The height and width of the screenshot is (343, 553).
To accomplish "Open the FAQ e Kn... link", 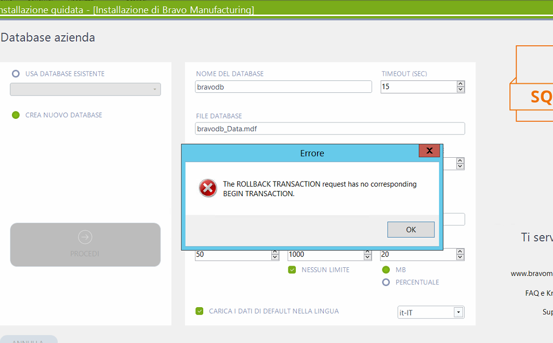I will coord(539,293).
